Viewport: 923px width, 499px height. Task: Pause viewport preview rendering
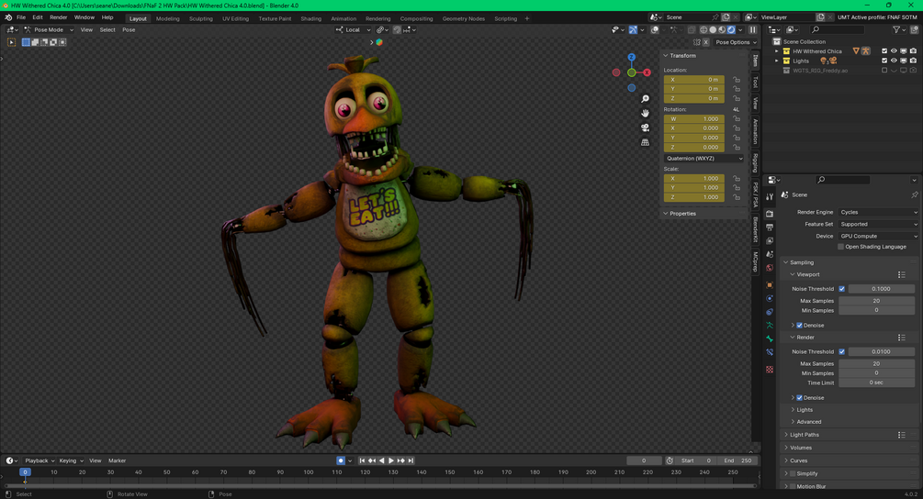pos(753,29)
